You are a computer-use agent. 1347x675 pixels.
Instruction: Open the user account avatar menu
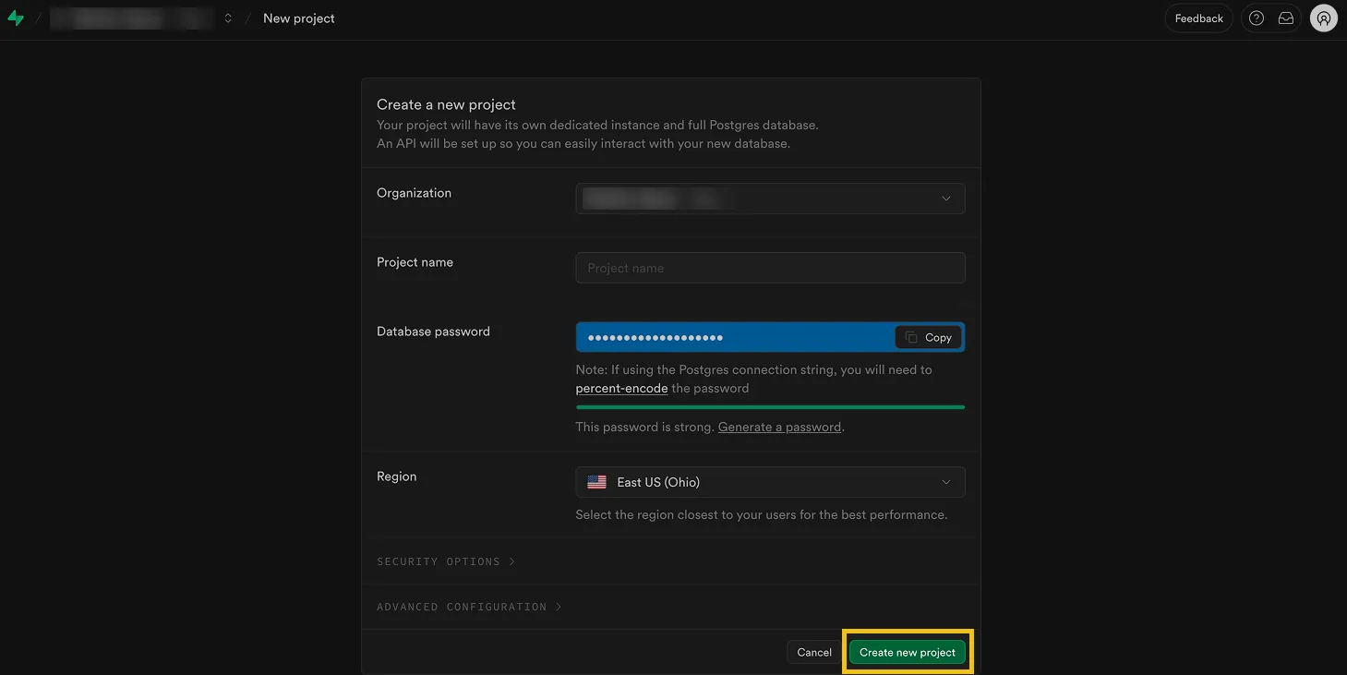coord(1324,18)
